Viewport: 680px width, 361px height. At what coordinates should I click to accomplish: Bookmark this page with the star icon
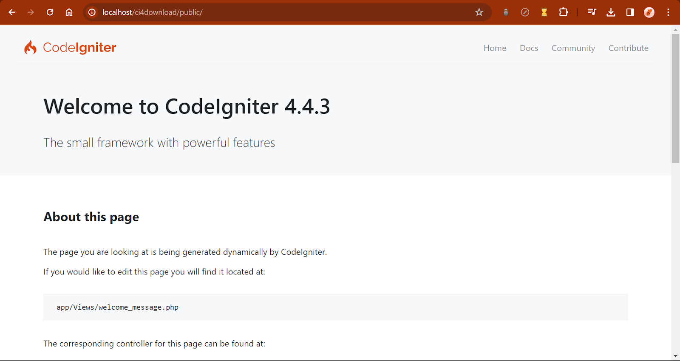point(479,12)
